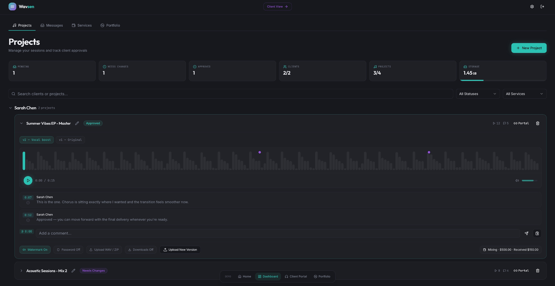Edit Acoustic Sessions project name with the pencil
Viewport: 555px width, 286px height.
[x=73, y=271]
